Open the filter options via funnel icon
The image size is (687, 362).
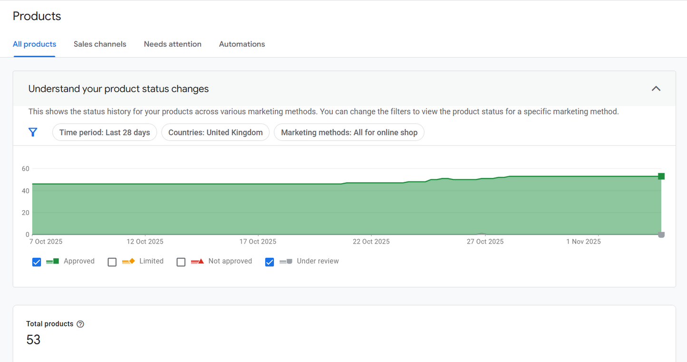32,132
